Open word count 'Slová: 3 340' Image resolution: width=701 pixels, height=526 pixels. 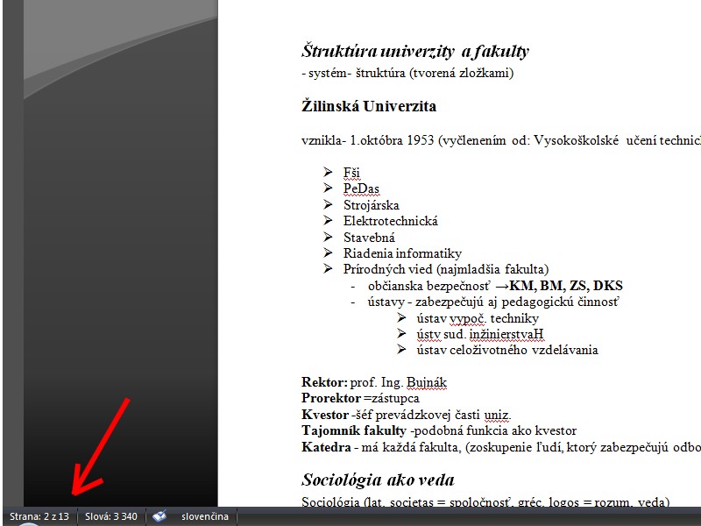pyautogui.click(x=111, y=516)
